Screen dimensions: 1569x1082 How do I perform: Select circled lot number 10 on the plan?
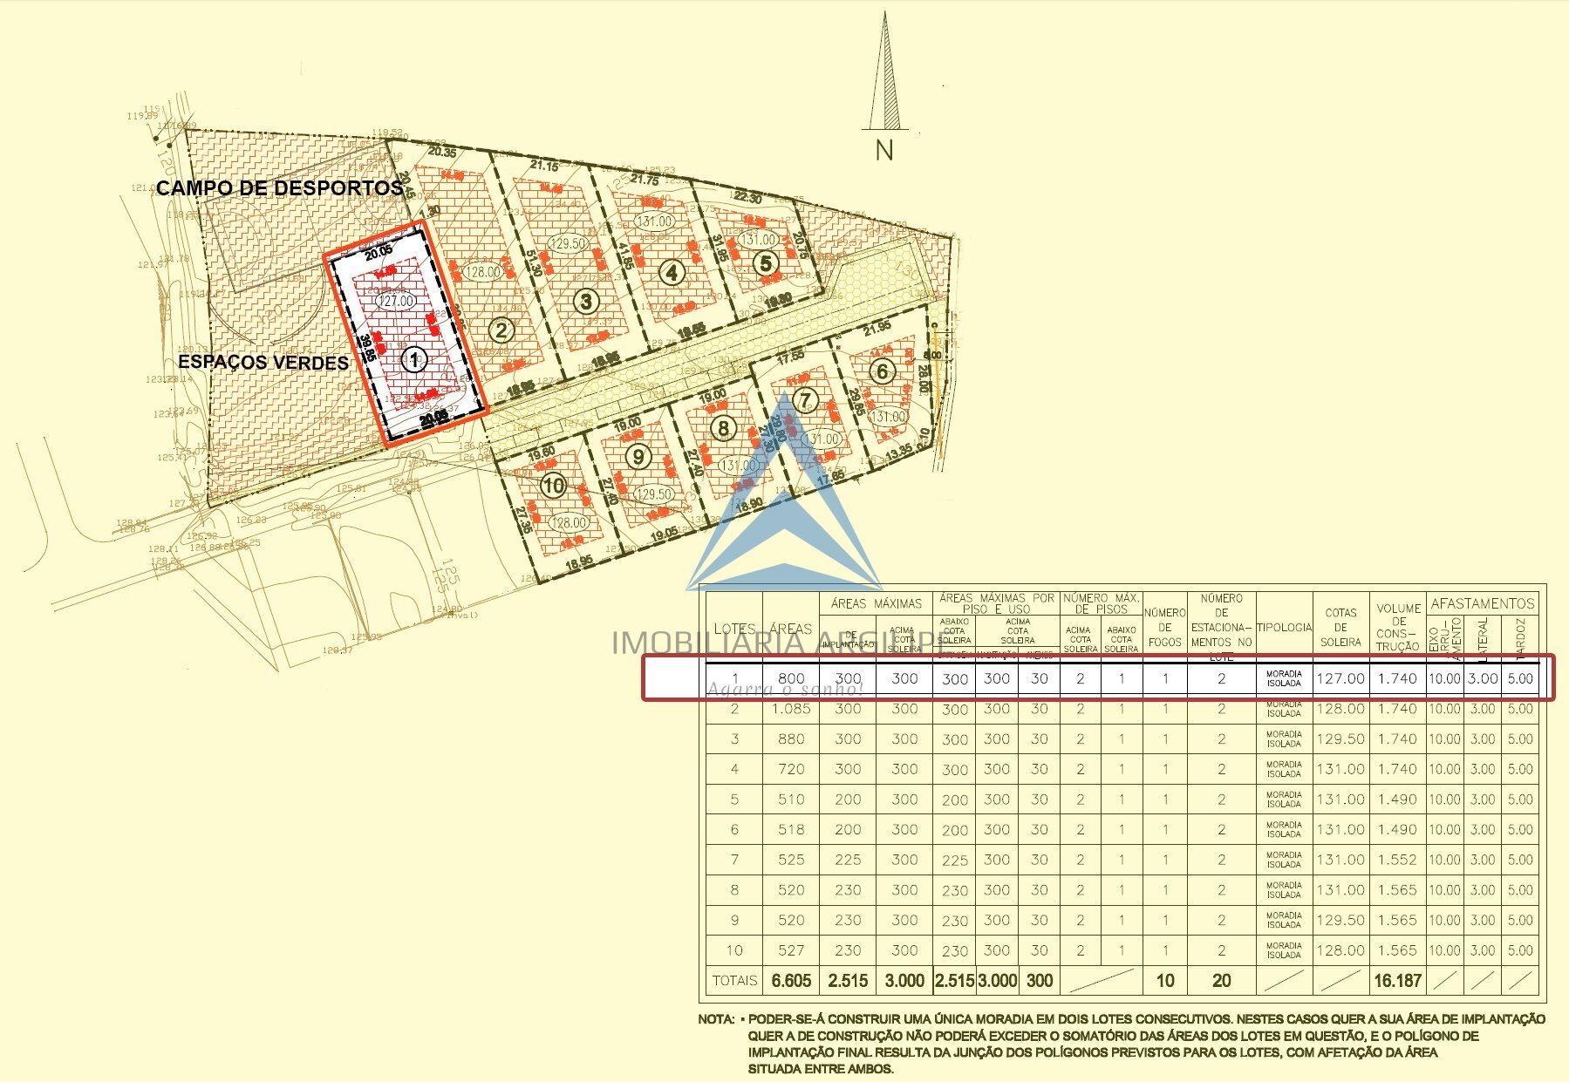click(x=554, y=486)
